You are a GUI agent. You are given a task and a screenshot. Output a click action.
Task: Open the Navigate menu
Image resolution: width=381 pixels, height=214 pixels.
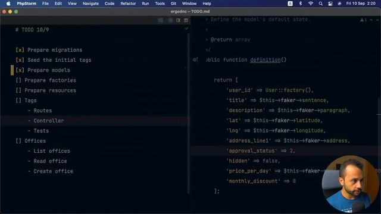tap(90, 4)
